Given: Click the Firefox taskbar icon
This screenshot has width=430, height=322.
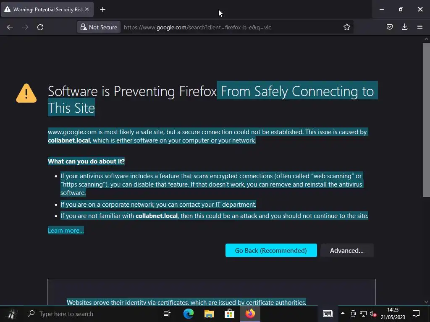Looking at the screenshot, I should coord(250,314).
